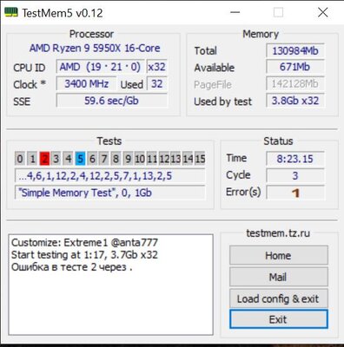
Task: Click the TestMem5 app icon in title bar
Action: coord(11,13)
